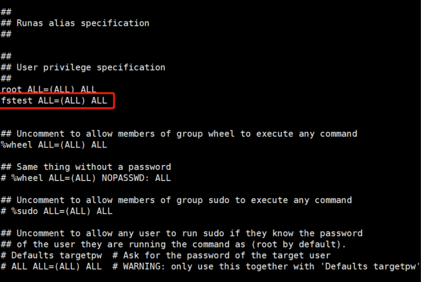Click the commented %wheel NOPASSWD line
The image size is (421, 282).
[86, 178]
